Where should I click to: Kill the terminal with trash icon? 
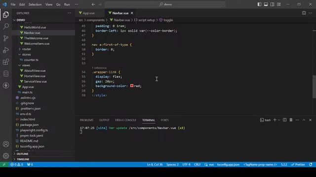[291, 120]
